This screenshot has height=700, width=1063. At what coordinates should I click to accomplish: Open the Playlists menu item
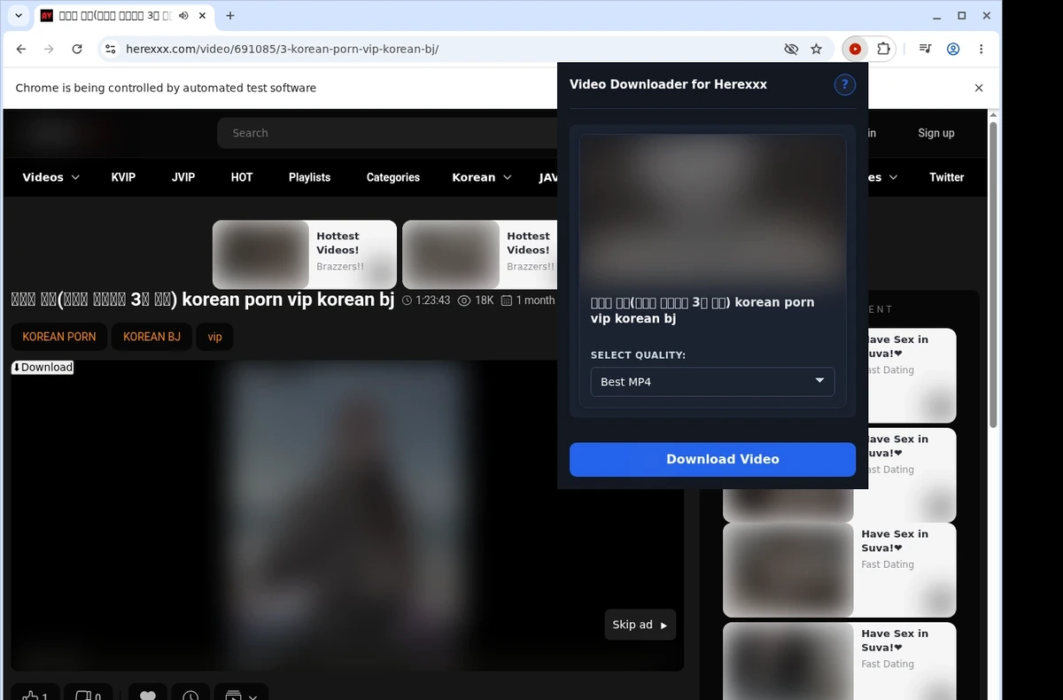pyautogui.click(x=309, y=177)
